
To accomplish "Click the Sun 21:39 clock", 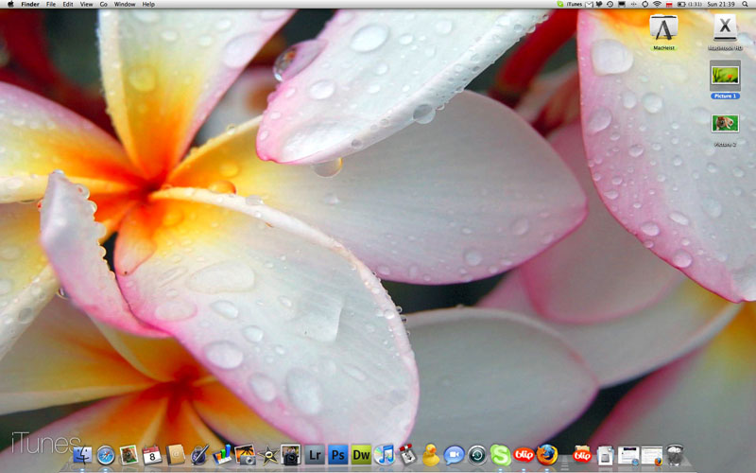I will point(721,5).
